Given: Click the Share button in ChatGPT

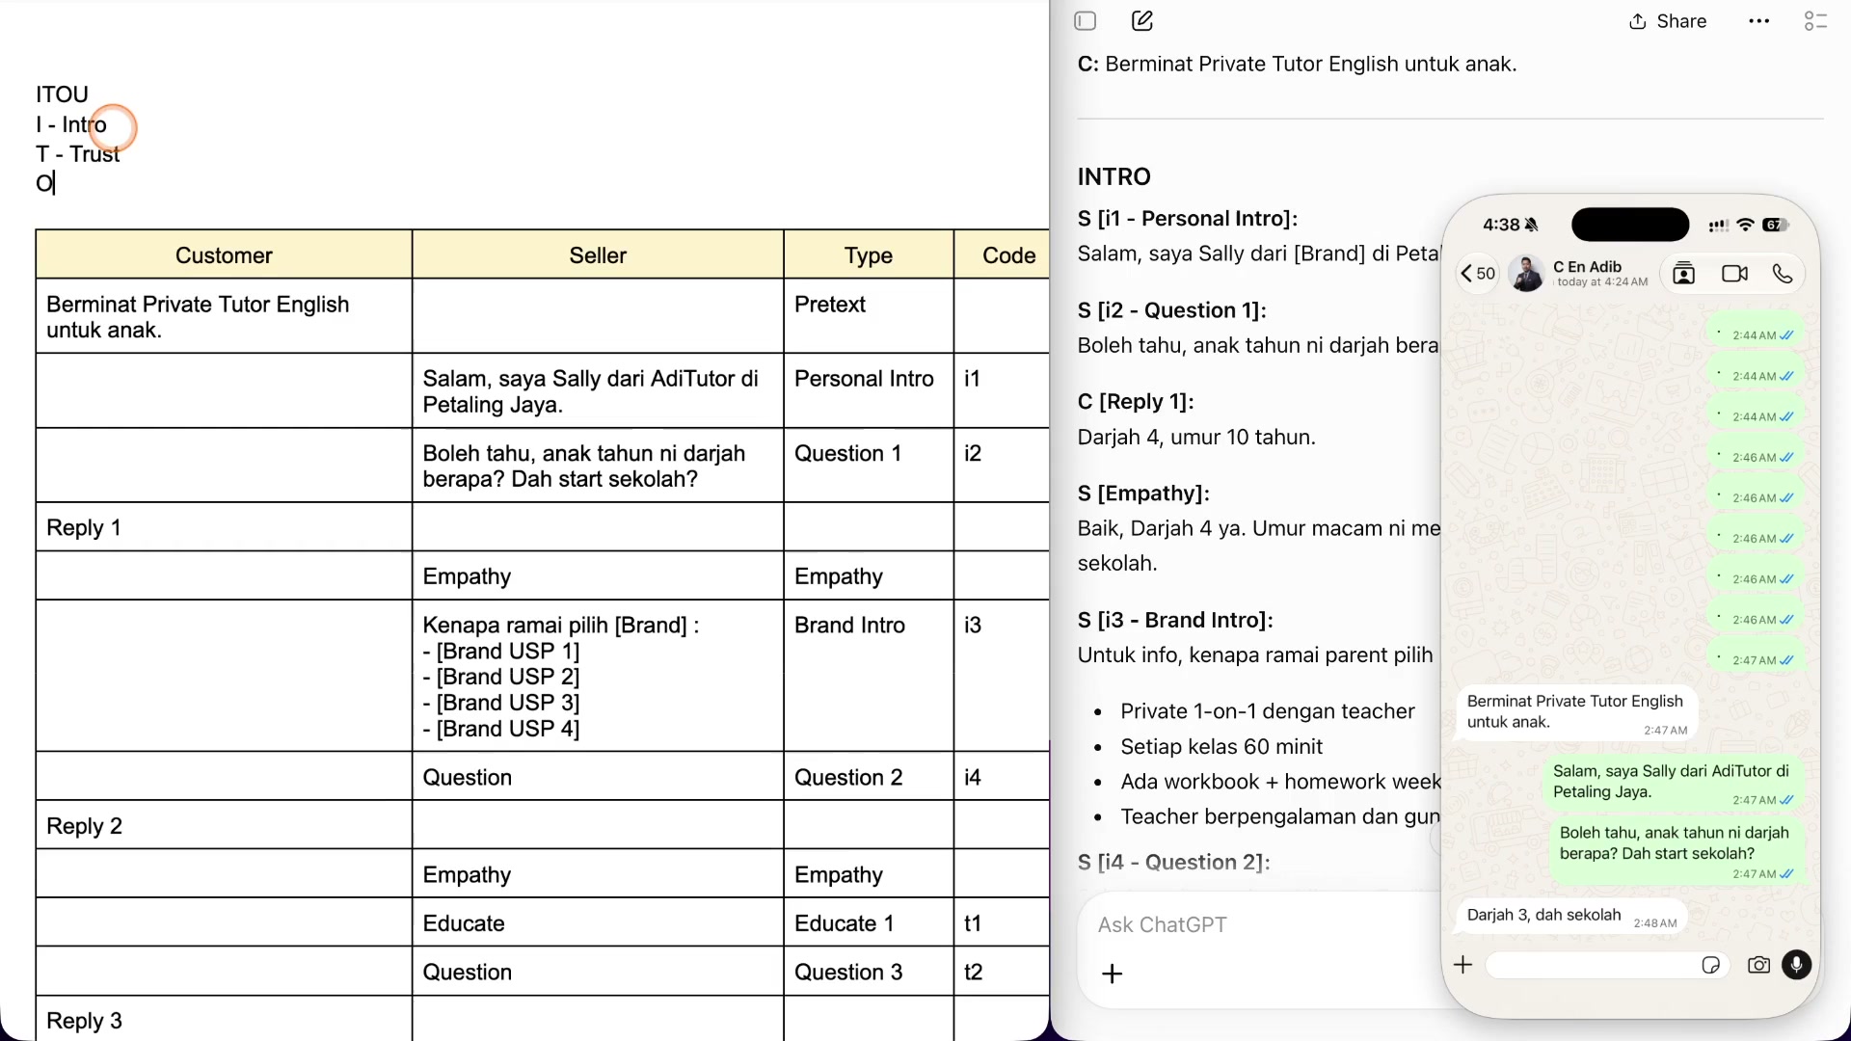Looking at the screenshot, I should coord(1668,21).
